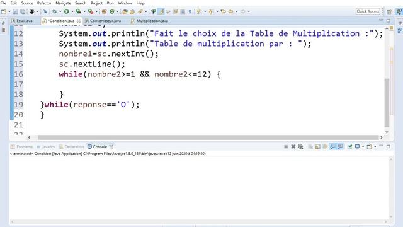
Task: Open the Refactor menu
Action: (44, 3)
